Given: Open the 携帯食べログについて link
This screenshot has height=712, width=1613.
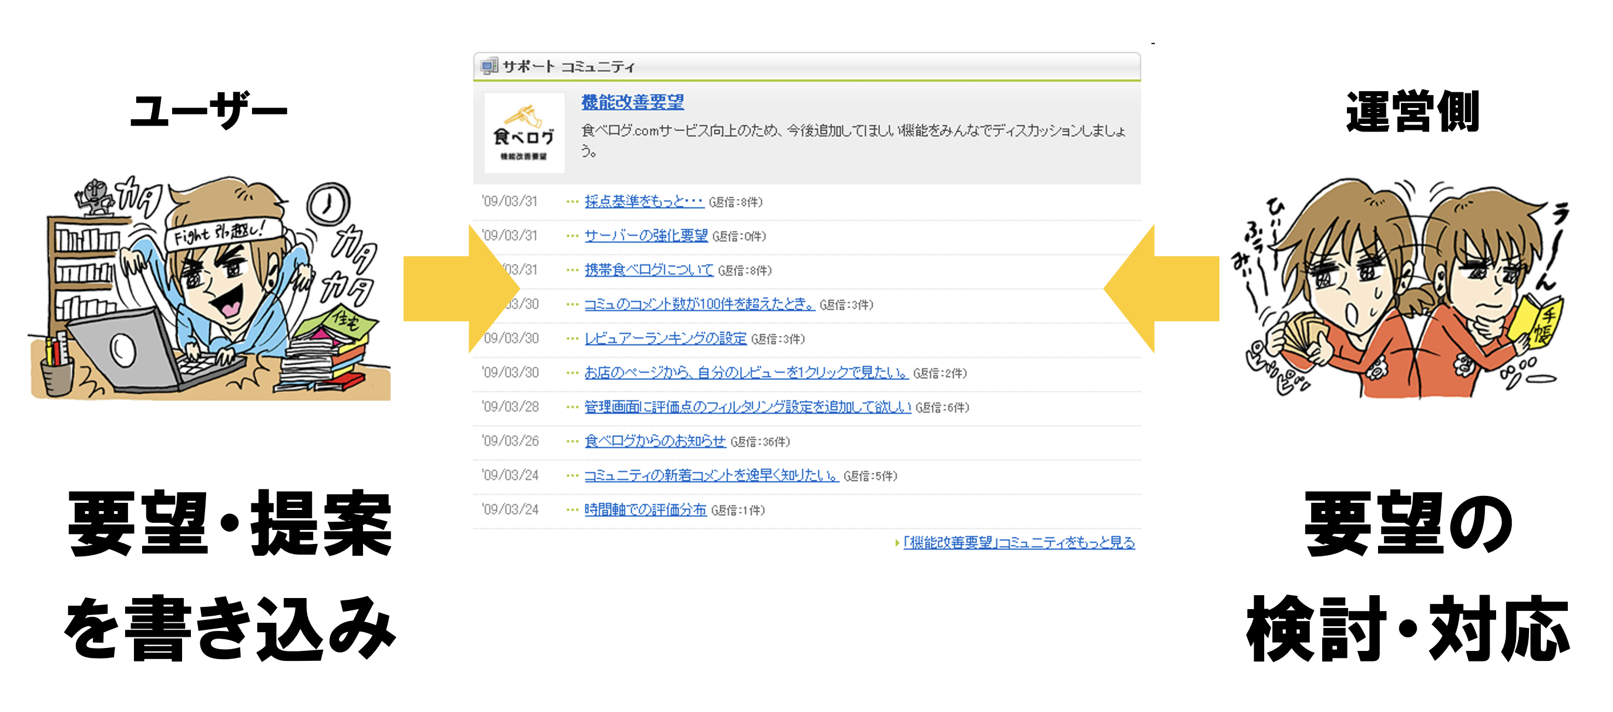Looking at the screenshot, I should tap(648, 270).
